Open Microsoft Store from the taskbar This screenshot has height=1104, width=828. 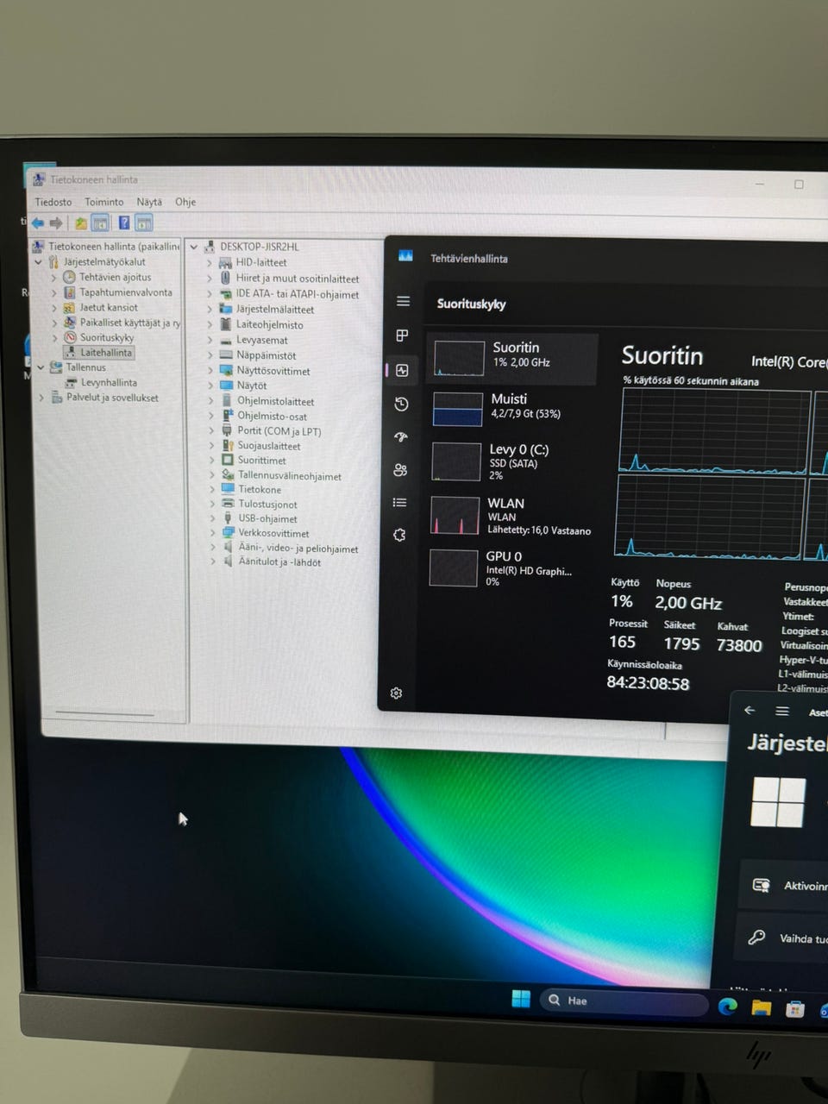pyautogui.click(x=795, y=1008)
